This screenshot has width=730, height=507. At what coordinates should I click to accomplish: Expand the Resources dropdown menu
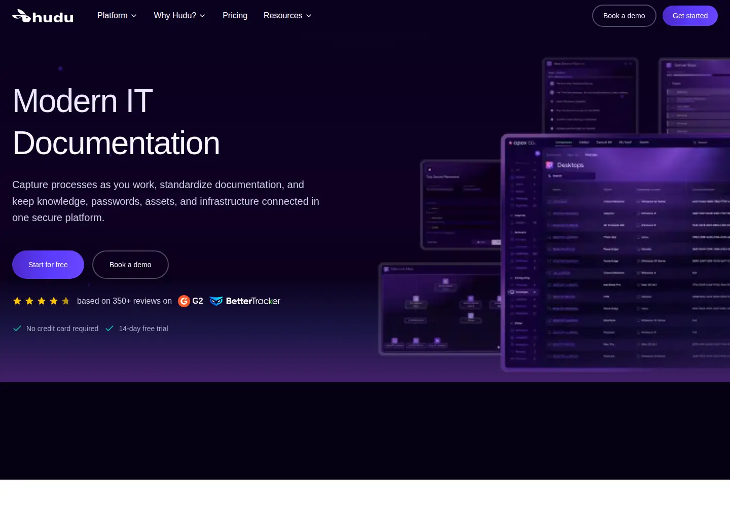287,16
